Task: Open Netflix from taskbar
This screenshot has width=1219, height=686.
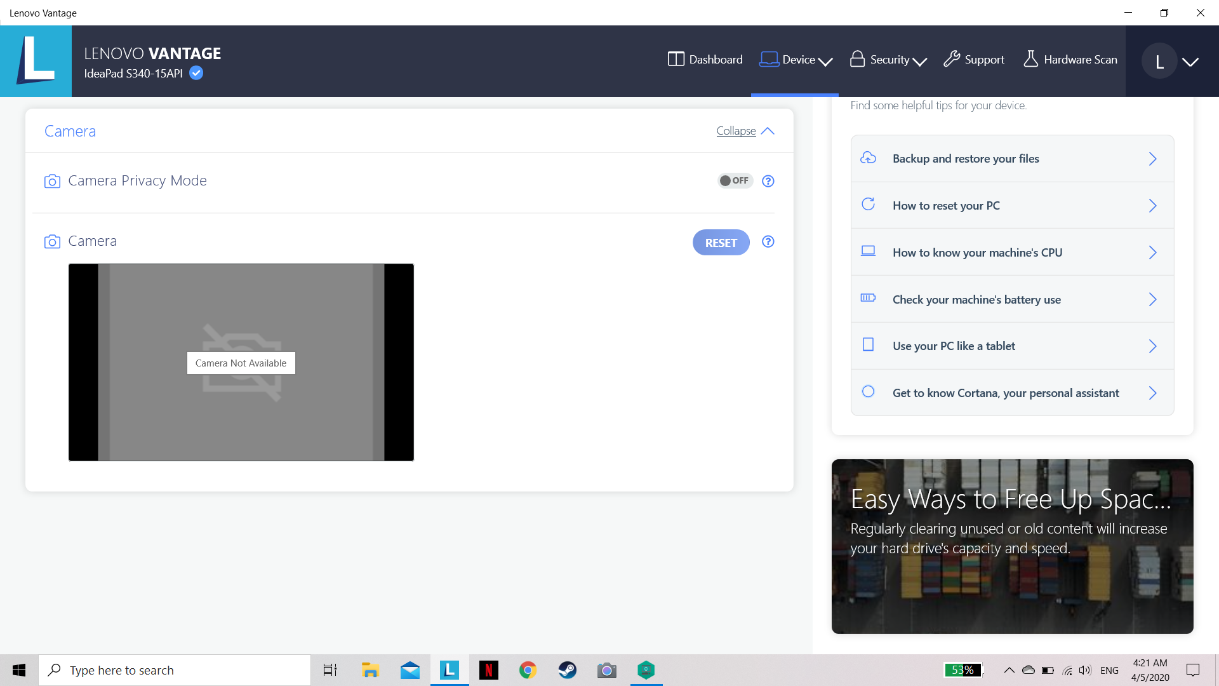Action: (489, 670)
